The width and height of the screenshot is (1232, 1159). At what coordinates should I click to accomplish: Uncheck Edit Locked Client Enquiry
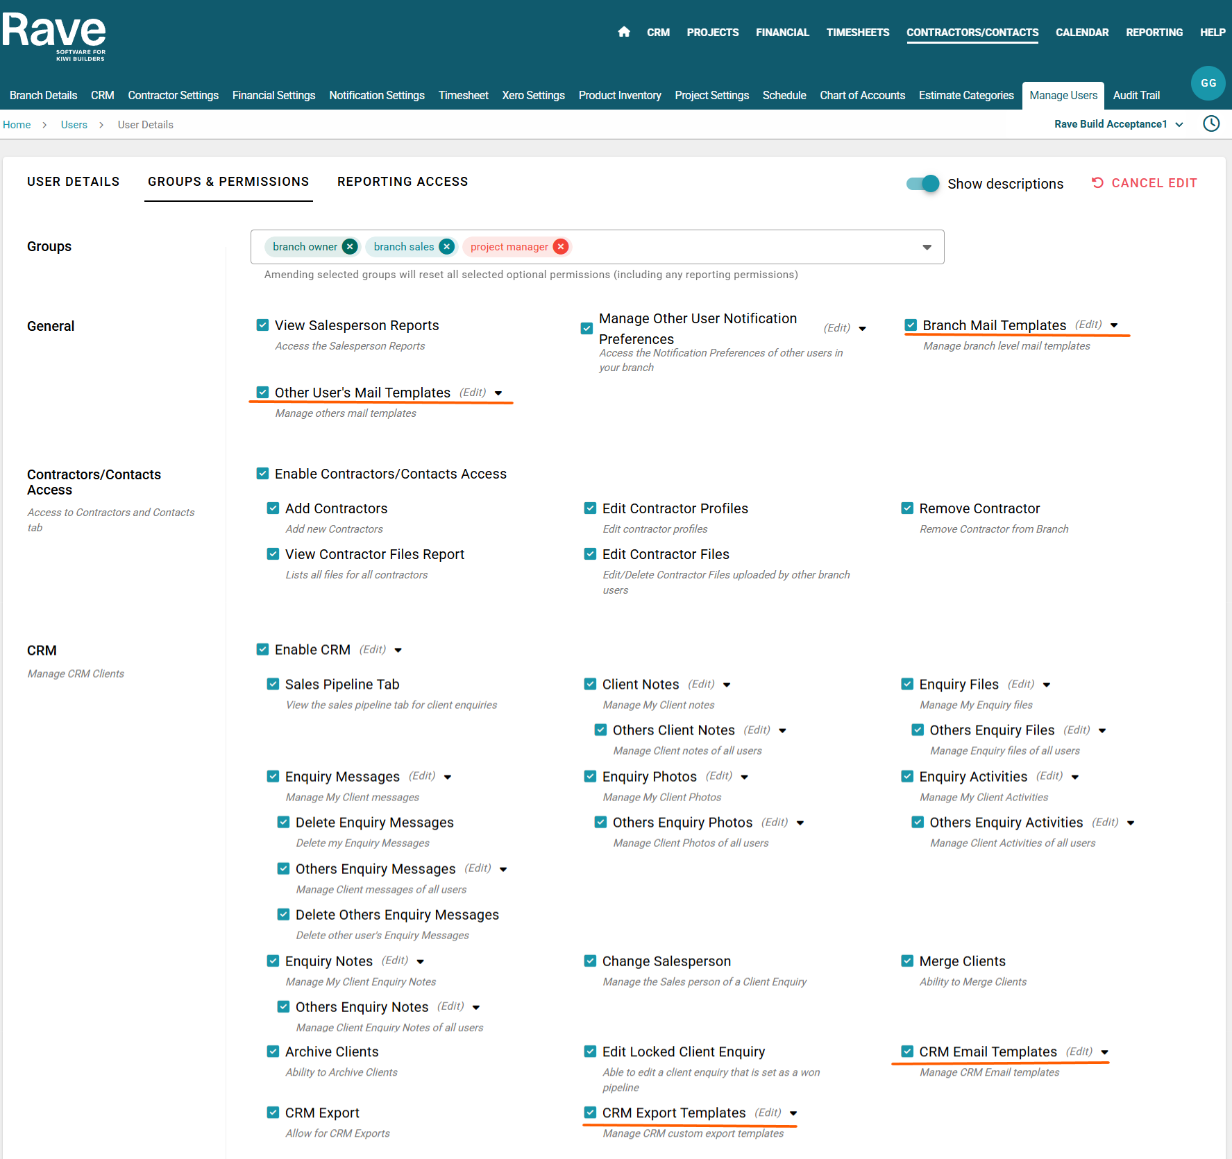point(591,1052)
